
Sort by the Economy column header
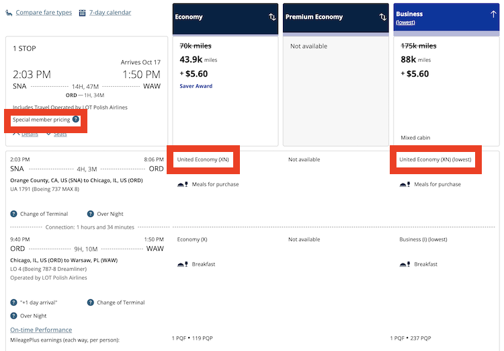[225, 19]
